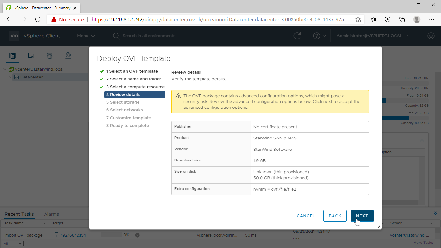Cancel the Deploy OVF Template wizard

coord(306,216)
